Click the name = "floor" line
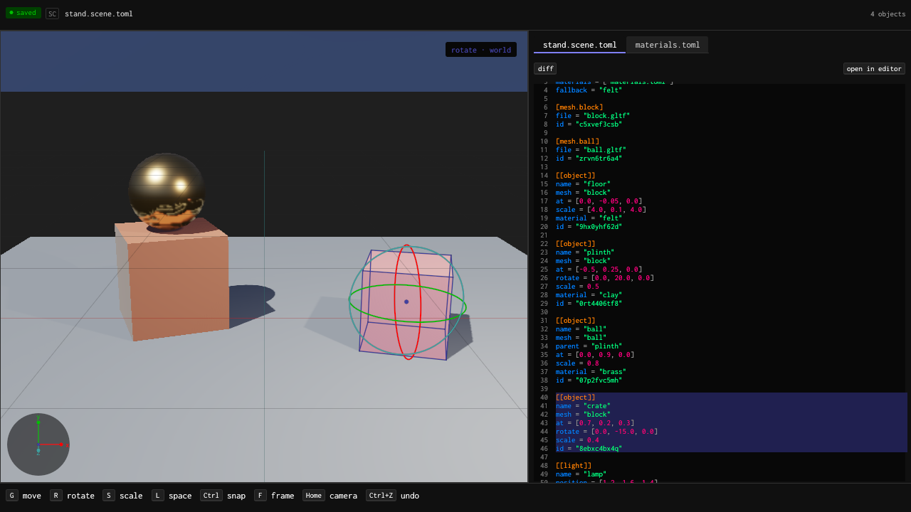Image resolution: width=911 pixels, height=512 pixels. (584, 184)
